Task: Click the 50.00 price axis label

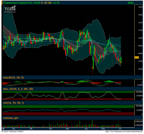Action: point(140,38)
